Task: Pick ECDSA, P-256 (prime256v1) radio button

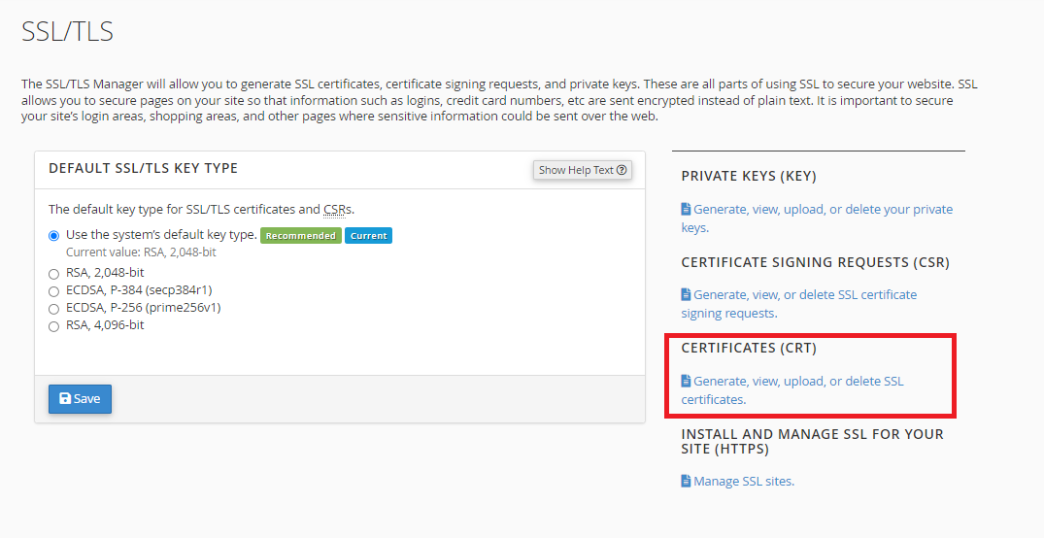Action: pyautogui.click(x=54, y=309)
